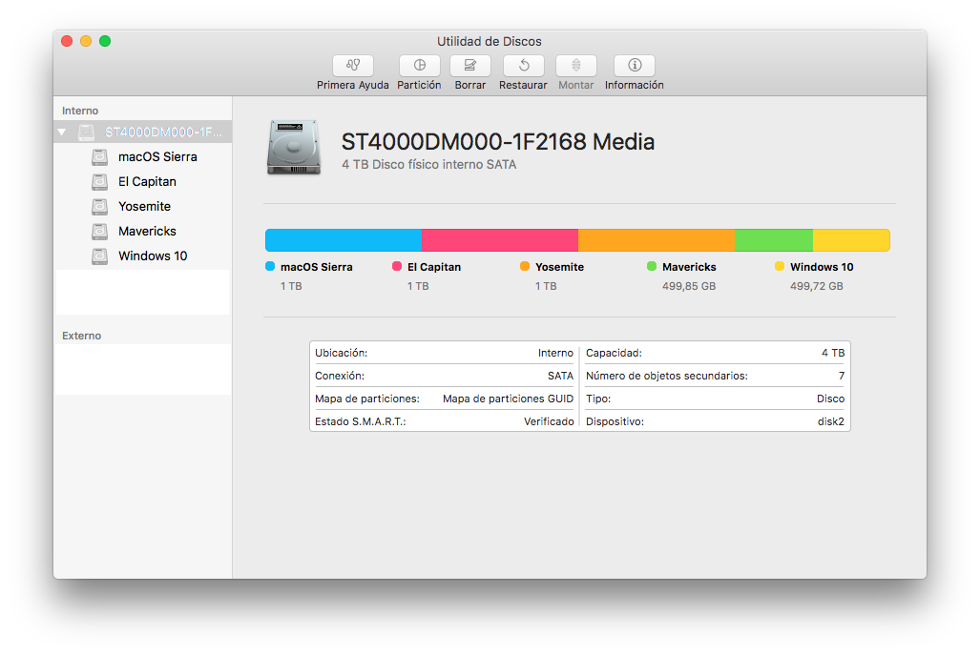Click '4 TB Disco físico interno SATA' subtitle
Image resolution: width=980 pixels, height=655 pixels.
(429, 165)
